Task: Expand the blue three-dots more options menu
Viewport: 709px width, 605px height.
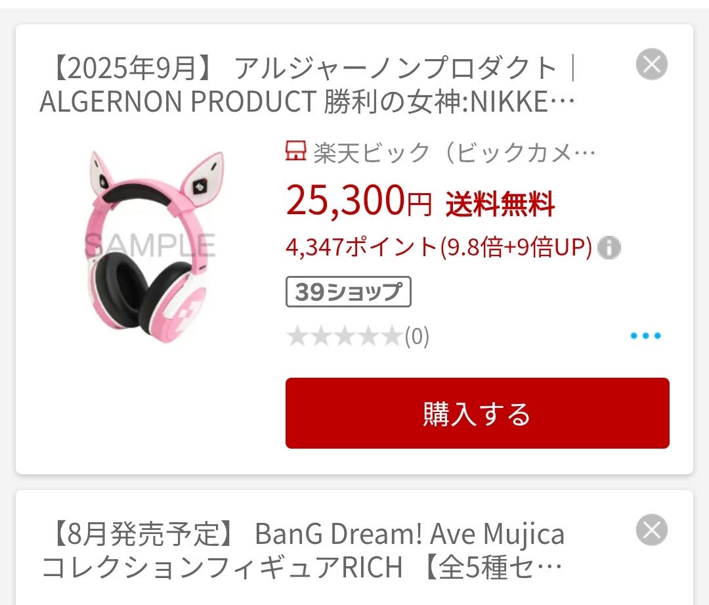Action: point(646,335)
